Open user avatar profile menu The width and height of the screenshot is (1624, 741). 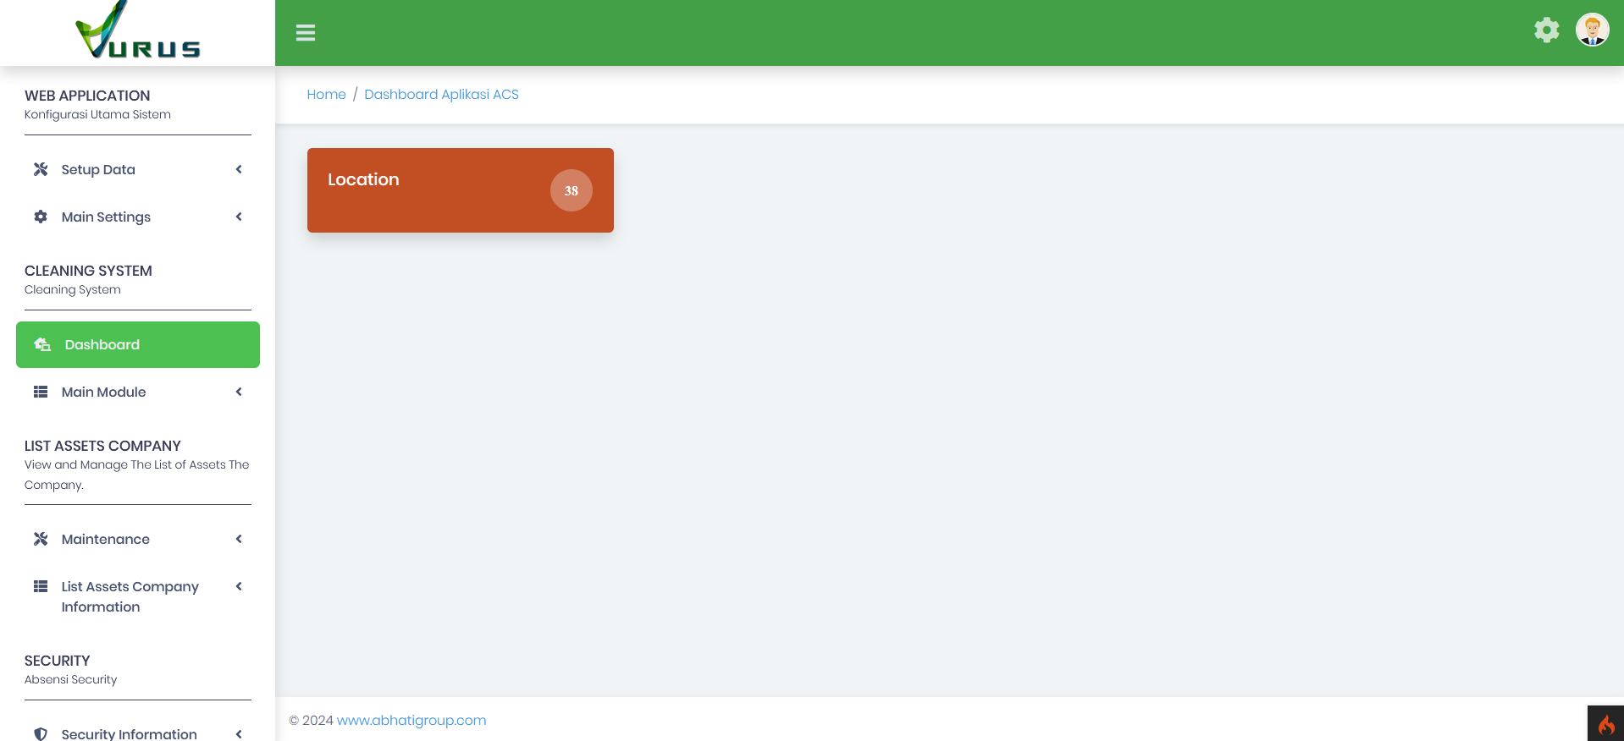[1592, 30]
